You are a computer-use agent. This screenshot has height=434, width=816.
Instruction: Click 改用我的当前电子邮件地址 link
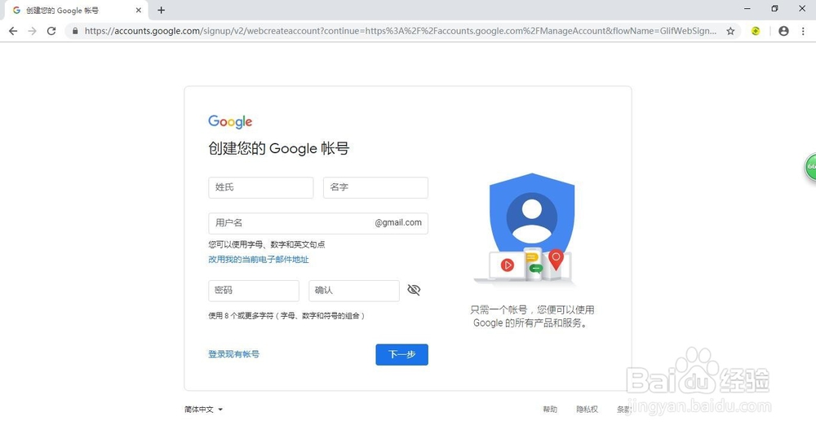[259, 260]
